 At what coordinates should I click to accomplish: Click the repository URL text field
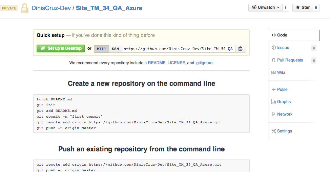tap(179, 49)
